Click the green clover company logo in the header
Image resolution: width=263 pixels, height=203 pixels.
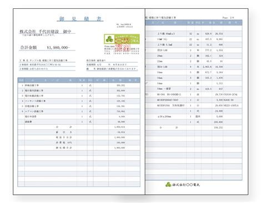pyautogui.click(x=109, y=39)
